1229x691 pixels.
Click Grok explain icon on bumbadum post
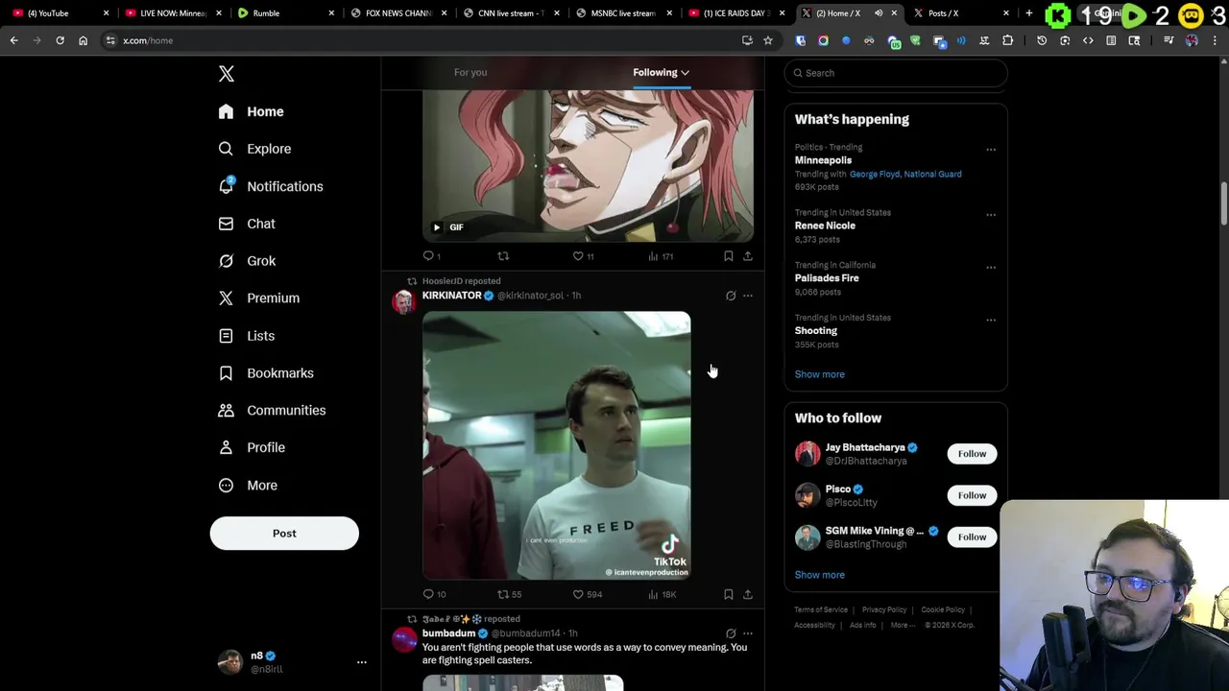pyautogui.click(x=731, y=633)
